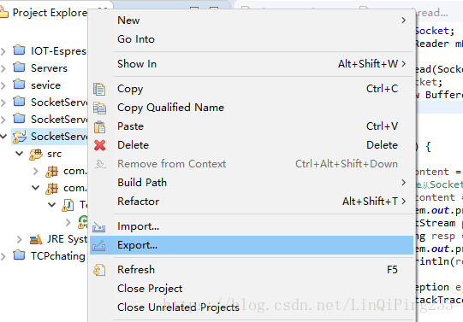Select the sevice project folder icon
Image resolution: width=463 pixels, height=322 pixels.
(x=19, y=85)
